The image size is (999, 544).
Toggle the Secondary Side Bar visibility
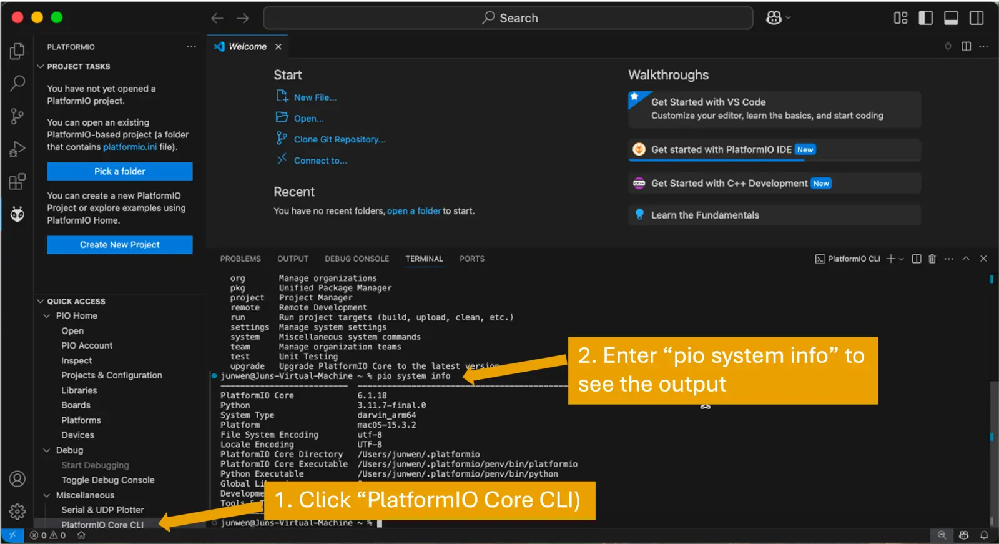tap(977, 18)
